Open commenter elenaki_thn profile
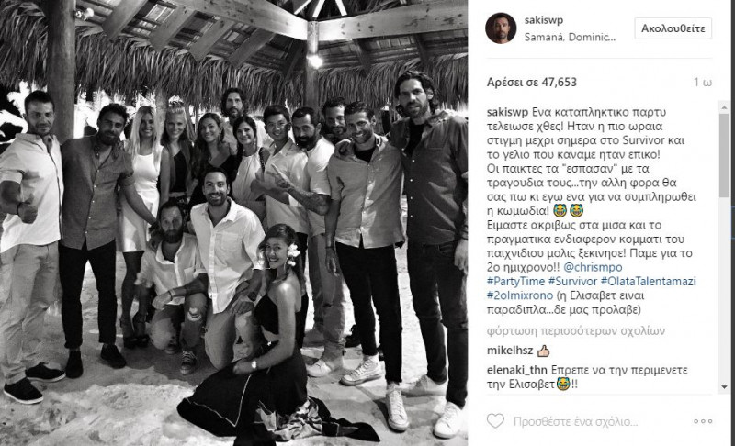The height and width of the screenshot is (446, 735). coord(517,370)
